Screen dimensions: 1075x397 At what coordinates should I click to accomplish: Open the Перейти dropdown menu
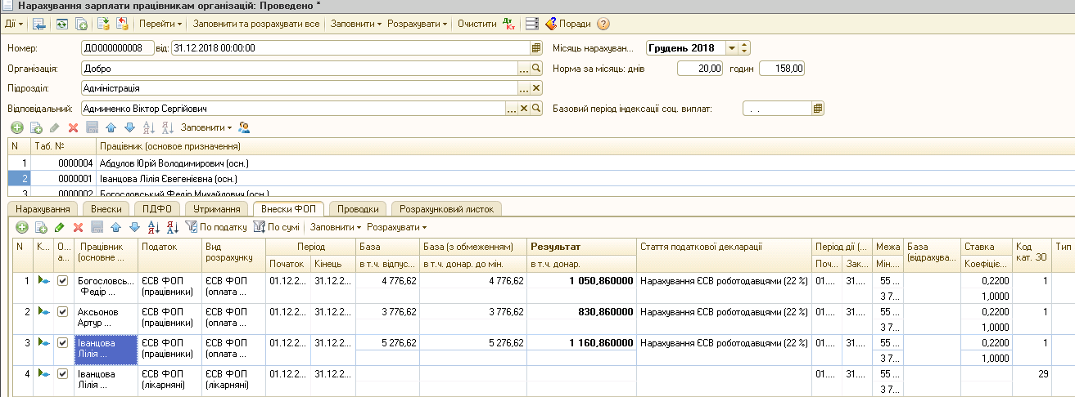pyautogui.click(x=159, y=24)
